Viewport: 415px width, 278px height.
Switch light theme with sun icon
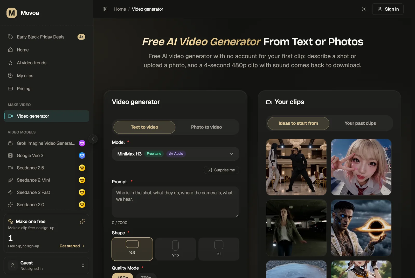pos(364,9)
